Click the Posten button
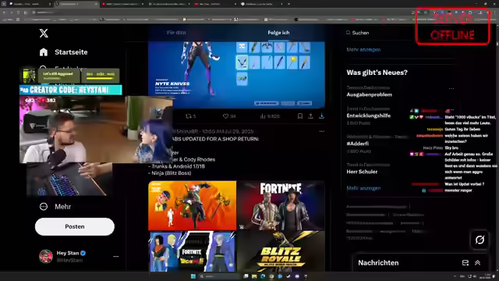The height and width of the screenshot is (281, 499). (x=75, y=226)
